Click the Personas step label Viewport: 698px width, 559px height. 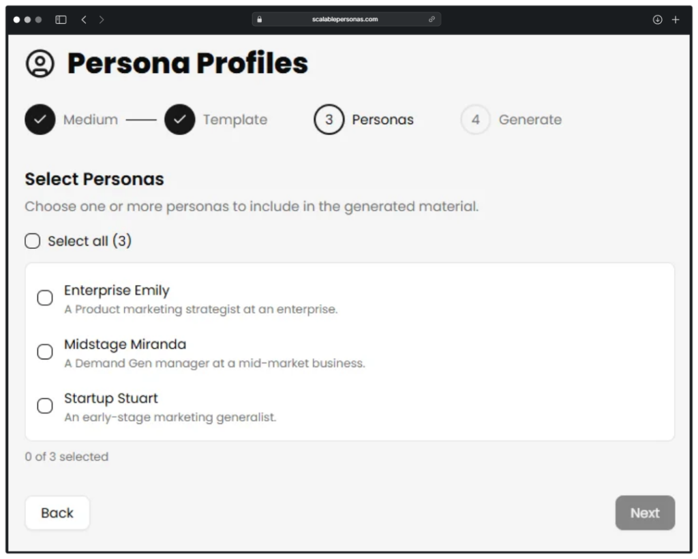coord(382,119)
